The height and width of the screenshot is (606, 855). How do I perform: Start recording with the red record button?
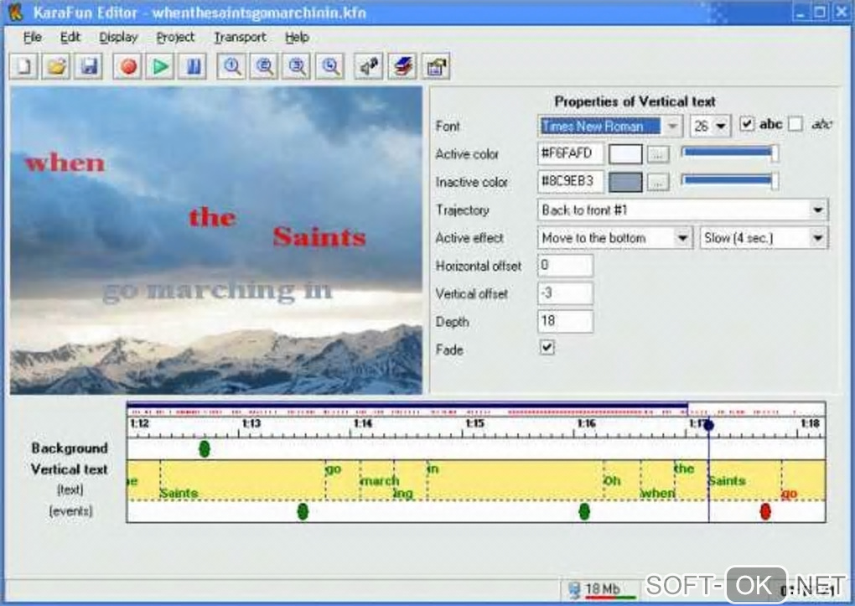[x=128, y=66]
